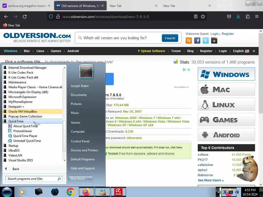
Task: Open the Games navigation item
Action: tap(56, 51)
